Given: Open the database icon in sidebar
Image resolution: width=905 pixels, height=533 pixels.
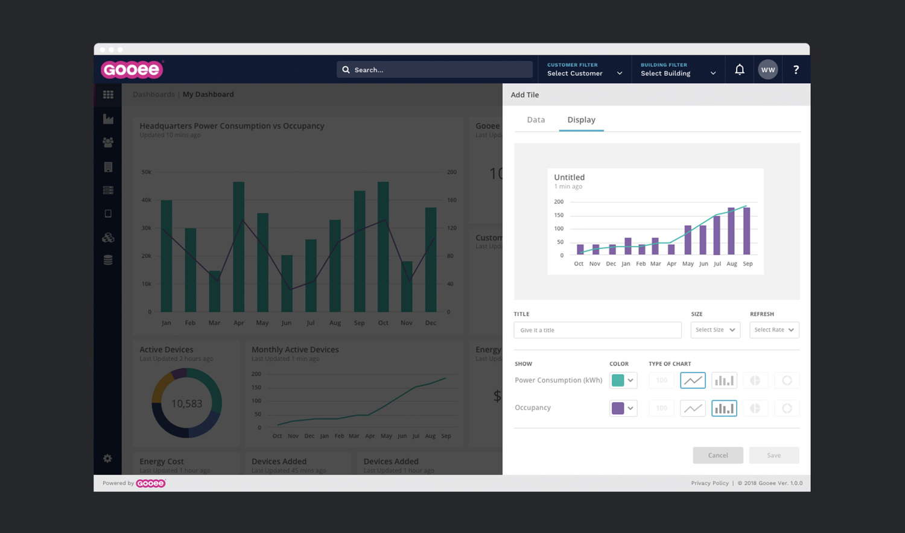Looking at the screenshot, I should (108, 260).
